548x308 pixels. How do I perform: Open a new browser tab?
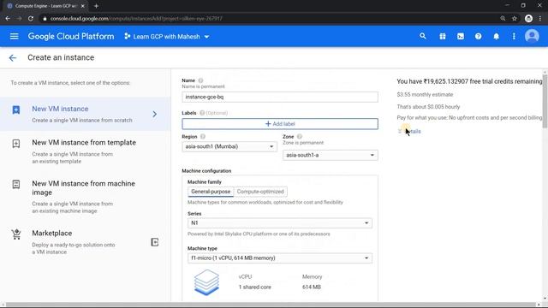[96, 6]
